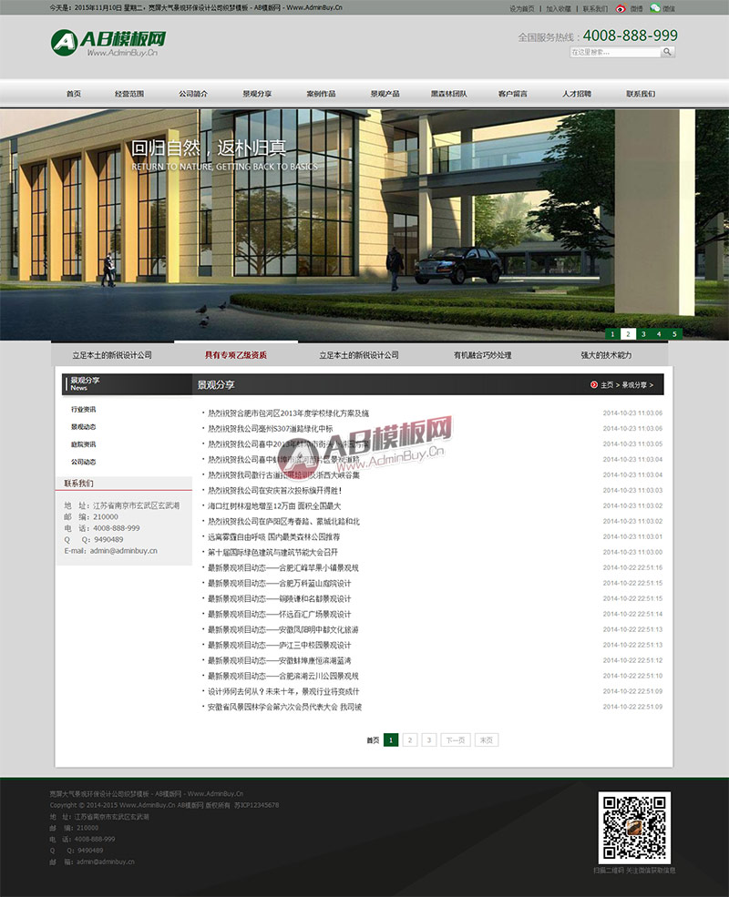The width and height of the screenshot is (729, 897).
Task: Click 设为首页 in the top bar
Action: click(x=522, y=8)
